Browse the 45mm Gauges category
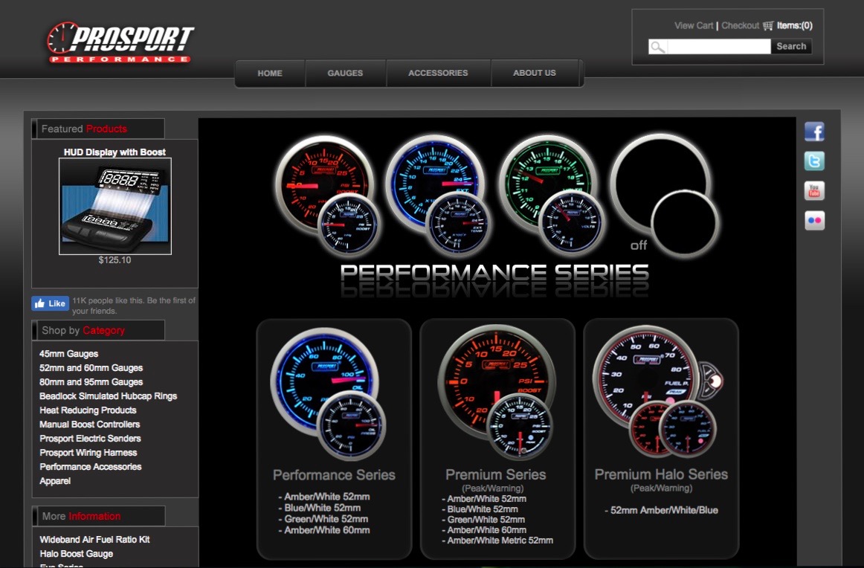Screen dimensions: 864x568 69,354
